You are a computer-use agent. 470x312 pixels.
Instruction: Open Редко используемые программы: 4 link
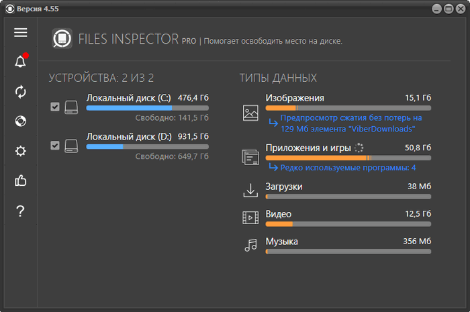click(348, 167)
